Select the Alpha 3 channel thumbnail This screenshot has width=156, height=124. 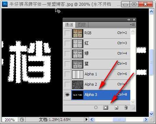[x=77, y=95]
